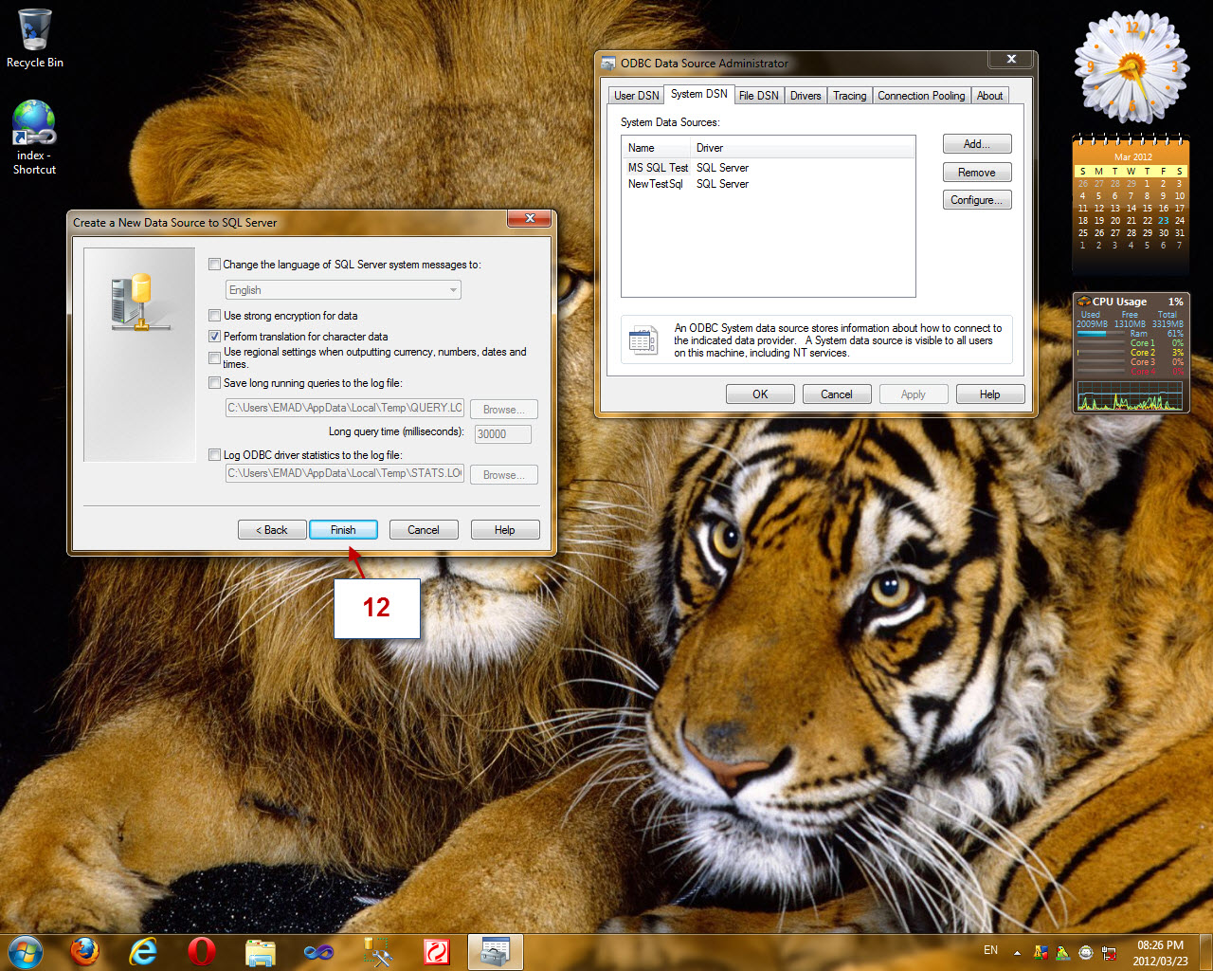Expand the English language dropdown

343,290
